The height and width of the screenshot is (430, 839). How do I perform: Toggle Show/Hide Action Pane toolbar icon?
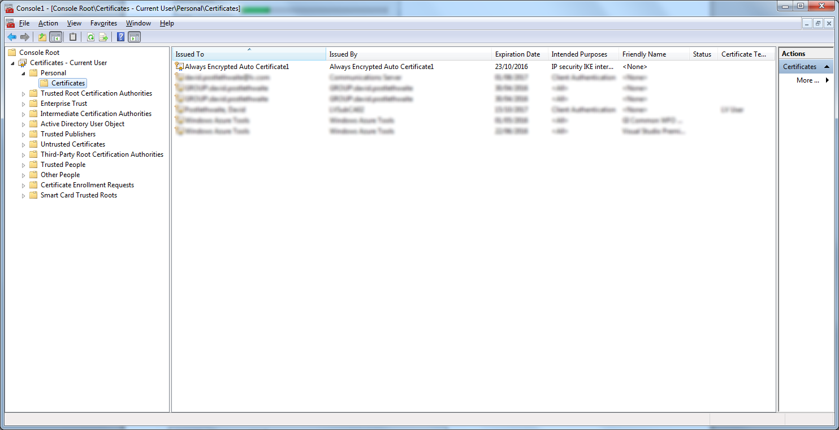tap(134, 37)
